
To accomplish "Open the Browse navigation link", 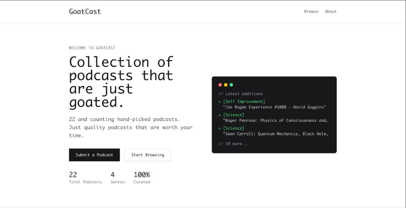I will [x=311, y=11].
